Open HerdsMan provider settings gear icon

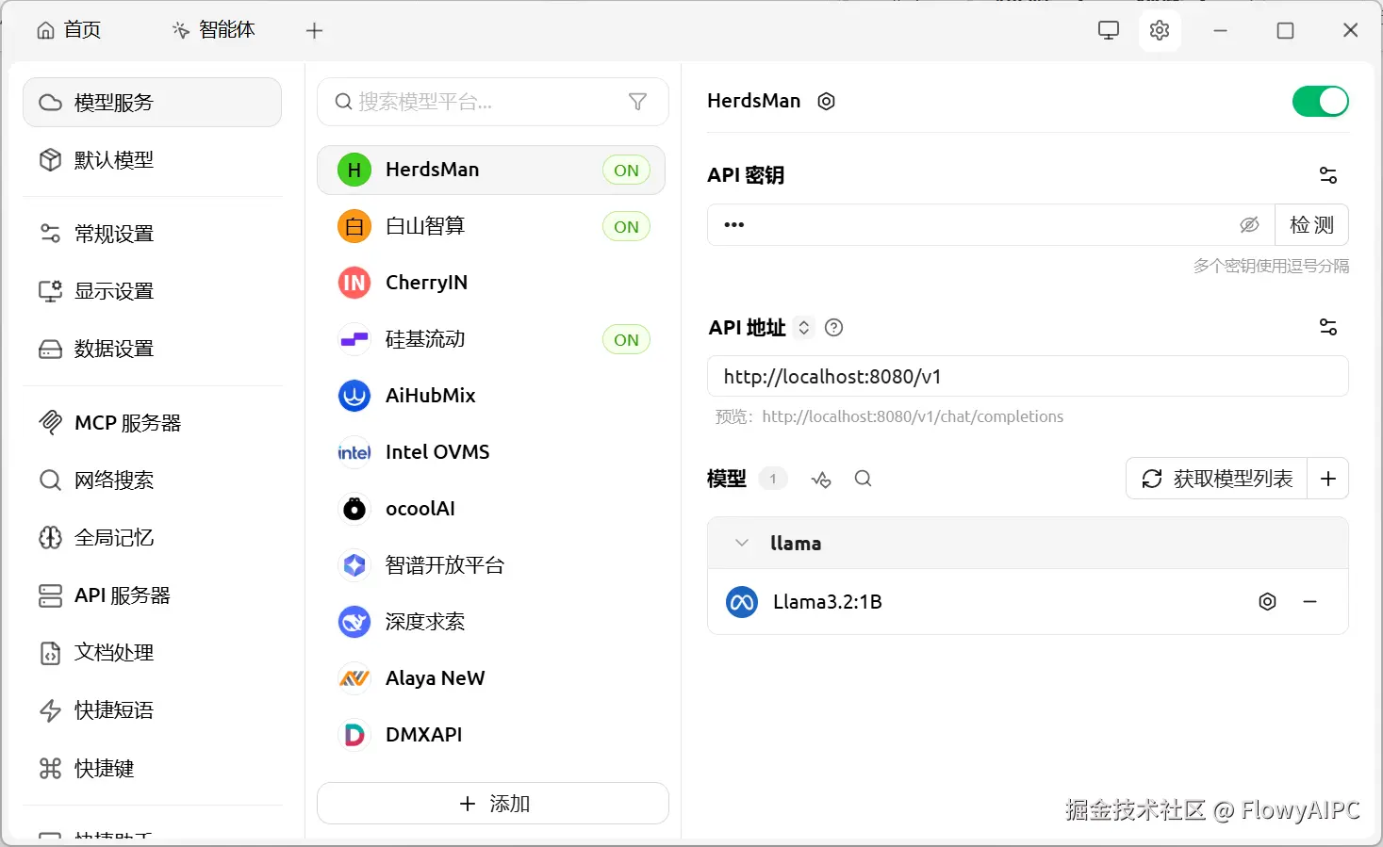[x=826, y=101]
